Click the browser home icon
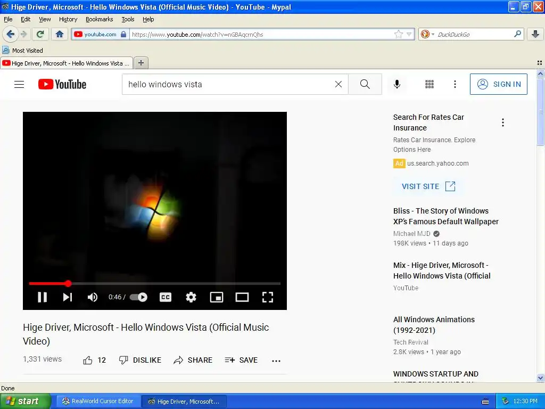545x409 pixels. pyautogui.click(x=60, y=34)
